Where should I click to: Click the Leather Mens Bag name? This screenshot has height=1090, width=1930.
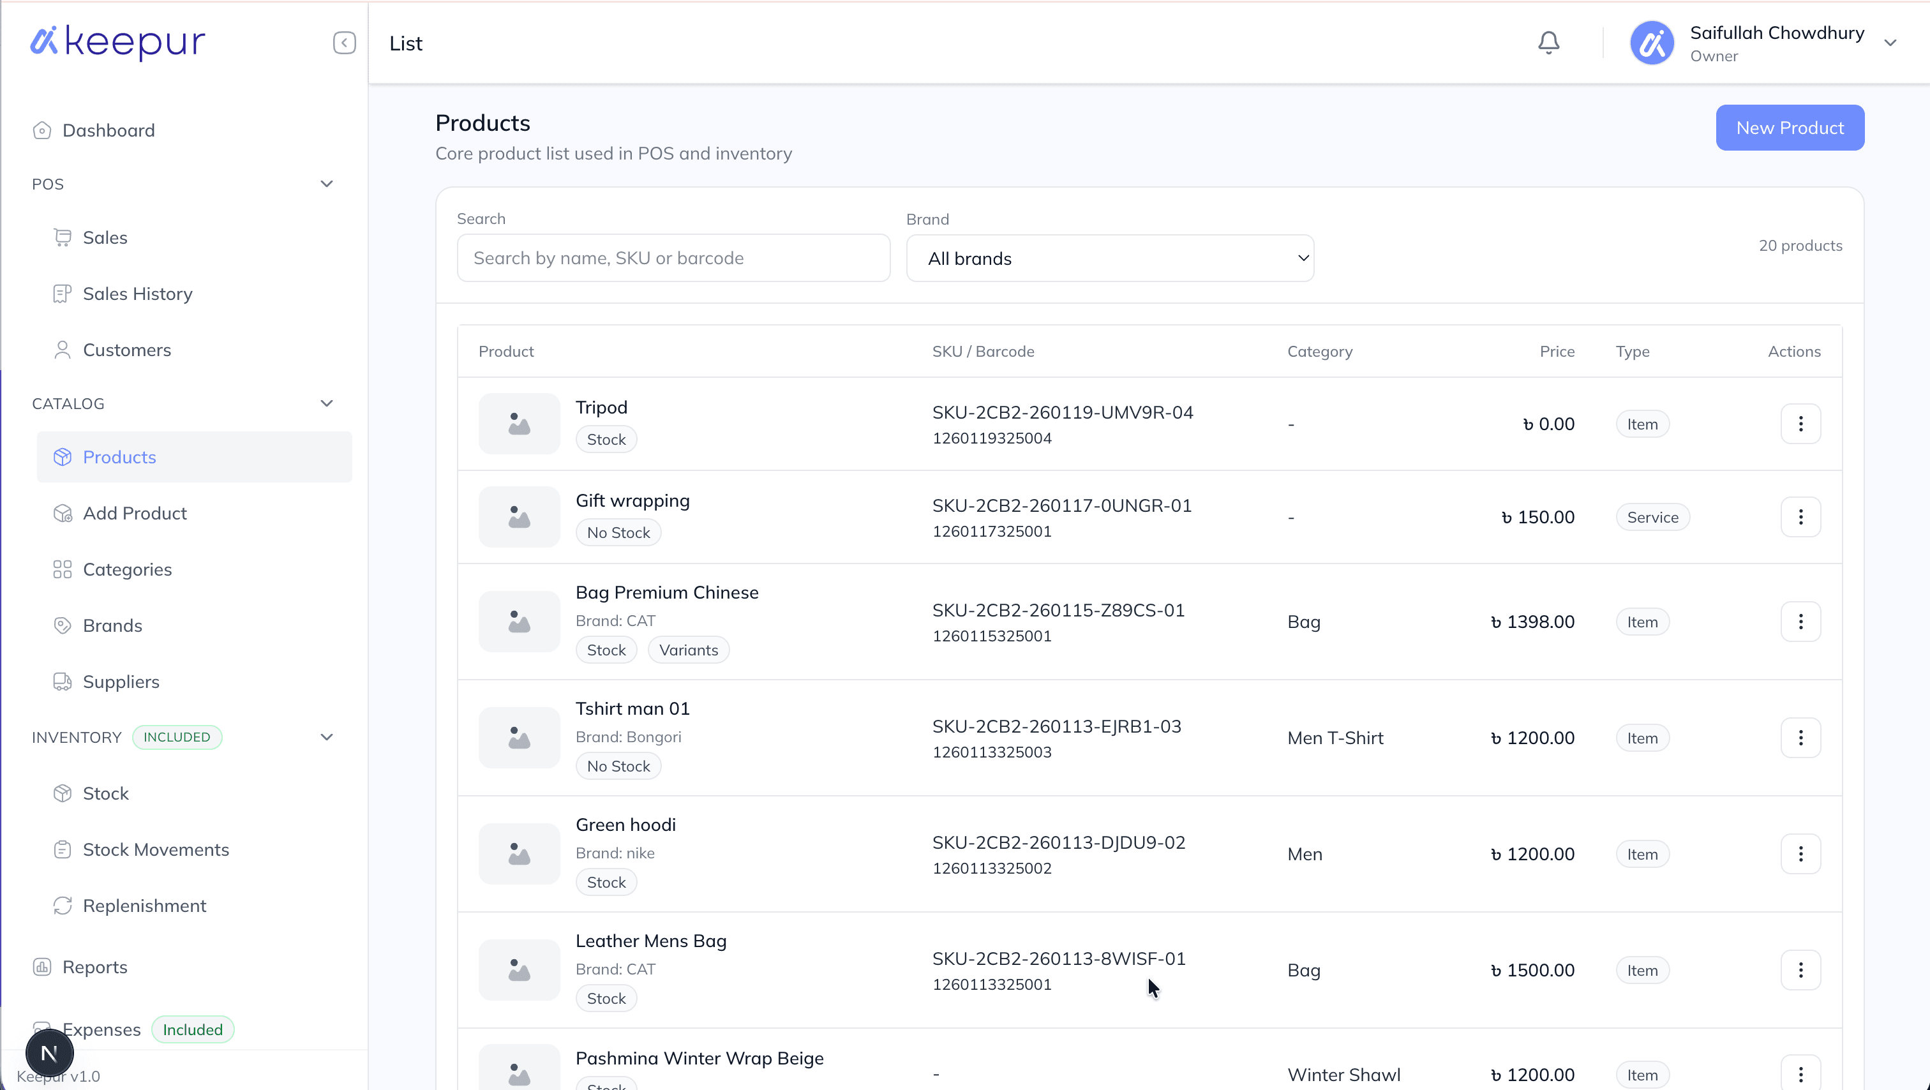pyautogui.click(x=651, y=941)
